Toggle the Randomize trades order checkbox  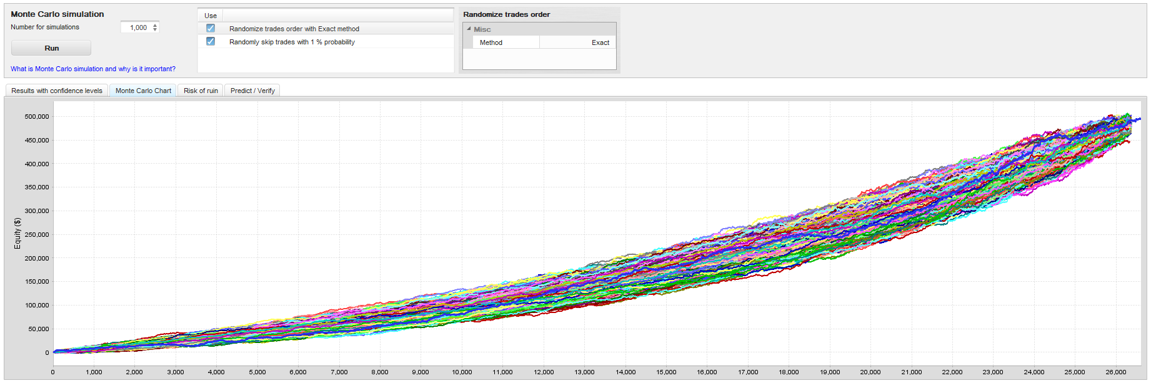pos(211,28)
